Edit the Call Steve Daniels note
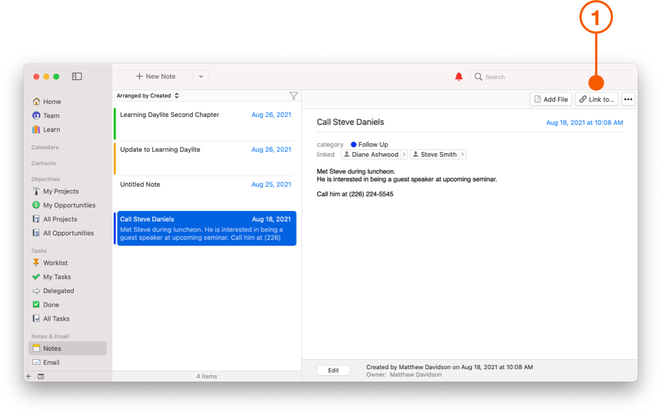 click(333, 370)
